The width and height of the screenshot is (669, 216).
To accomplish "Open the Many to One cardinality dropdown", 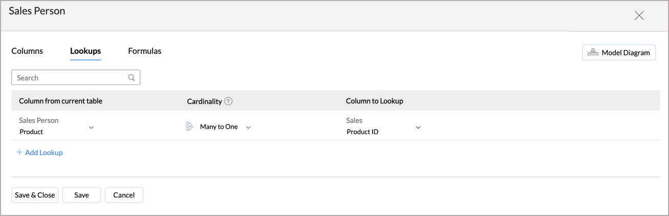I will (248, 127).
